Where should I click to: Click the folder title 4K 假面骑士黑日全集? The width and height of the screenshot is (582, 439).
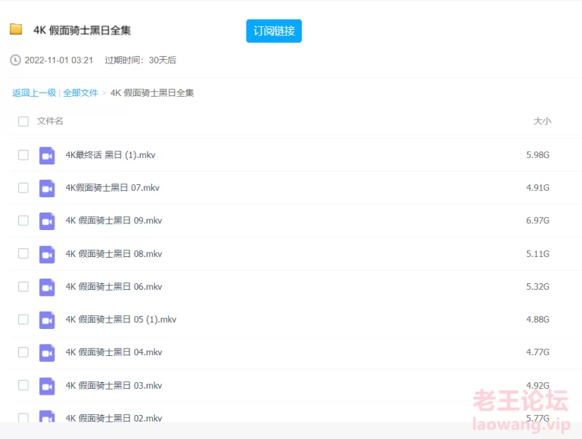pos(82,31)
